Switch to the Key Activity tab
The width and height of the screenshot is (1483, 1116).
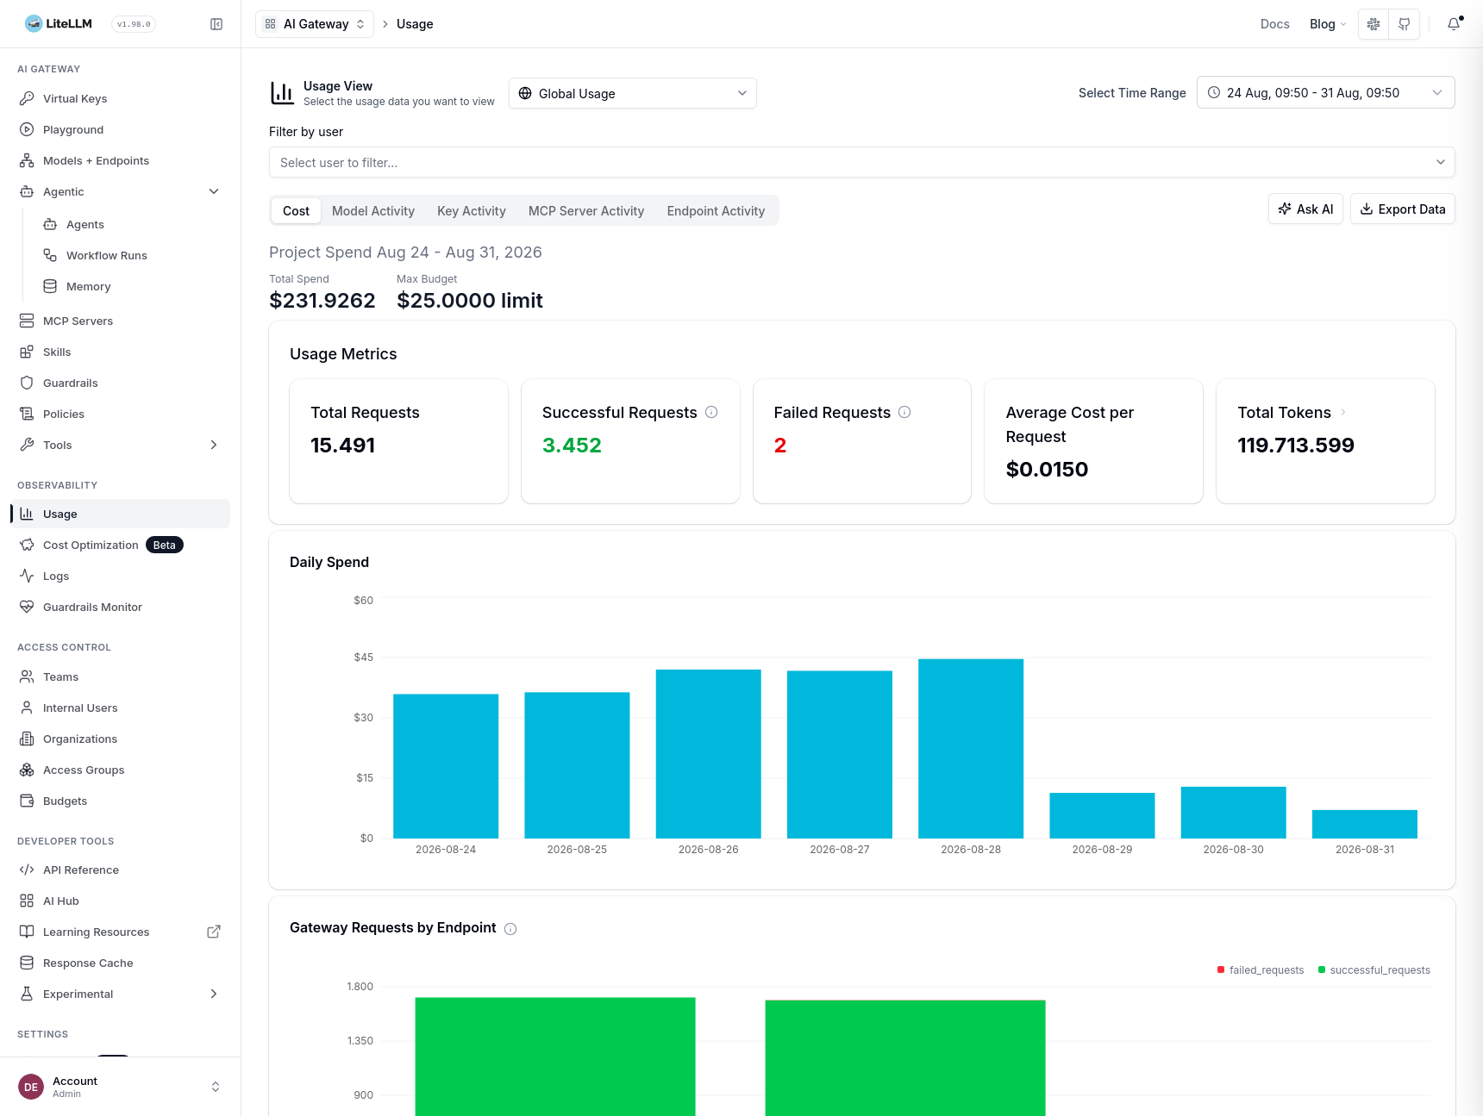pos(472,210)
